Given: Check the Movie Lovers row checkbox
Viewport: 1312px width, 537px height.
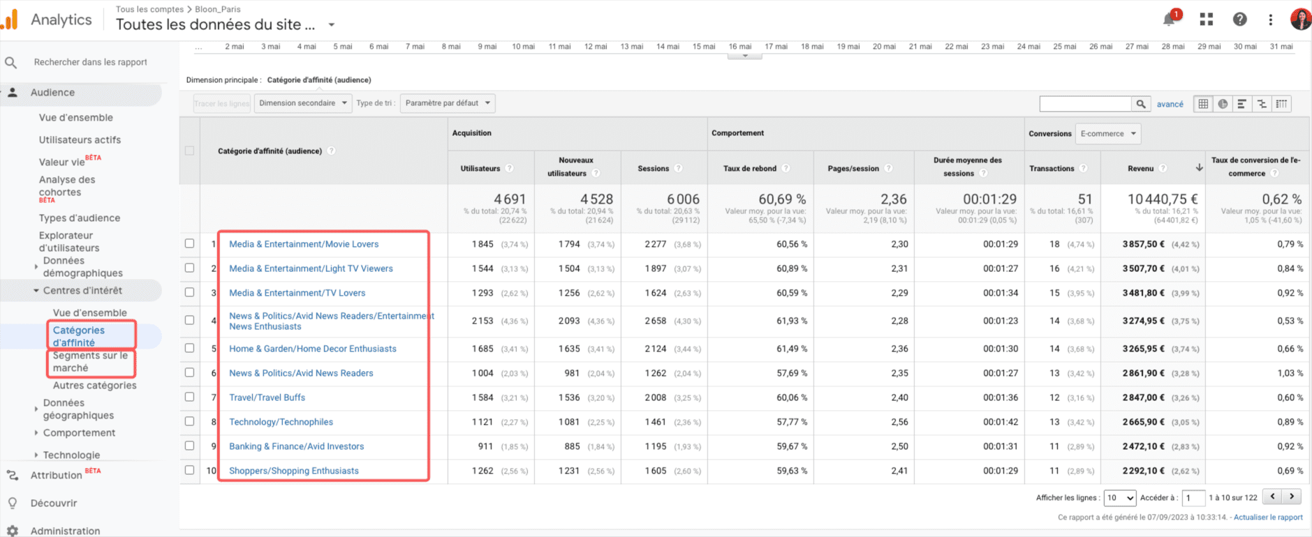Looking at the screenshot, I should [x=189, y=243].
